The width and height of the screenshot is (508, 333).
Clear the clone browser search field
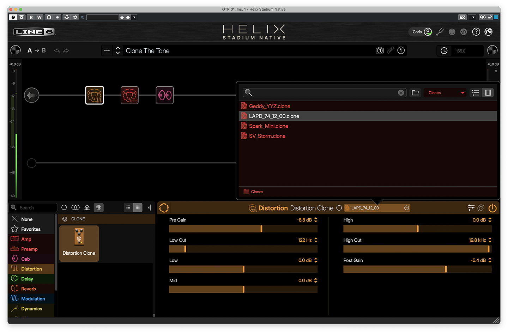[x=401, y=93]
